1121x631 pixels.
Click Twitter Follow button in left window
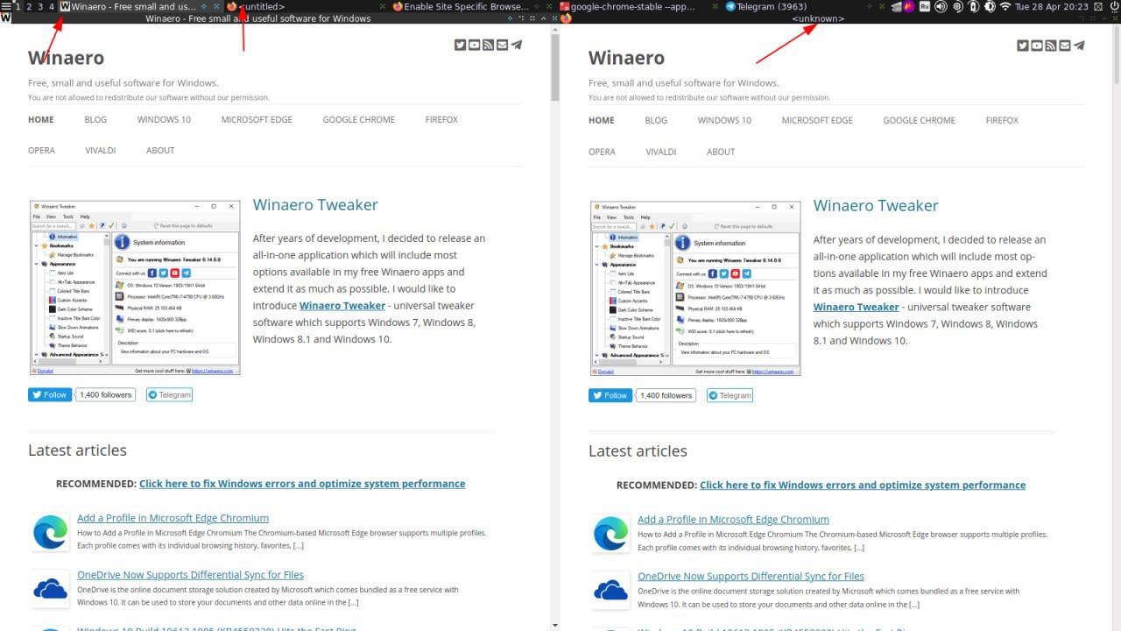click(49, 395)
